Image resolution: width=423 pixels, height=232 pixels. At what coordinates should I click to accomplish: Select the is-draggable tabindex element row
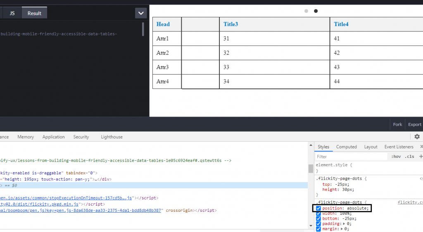[x=154, y=173]
